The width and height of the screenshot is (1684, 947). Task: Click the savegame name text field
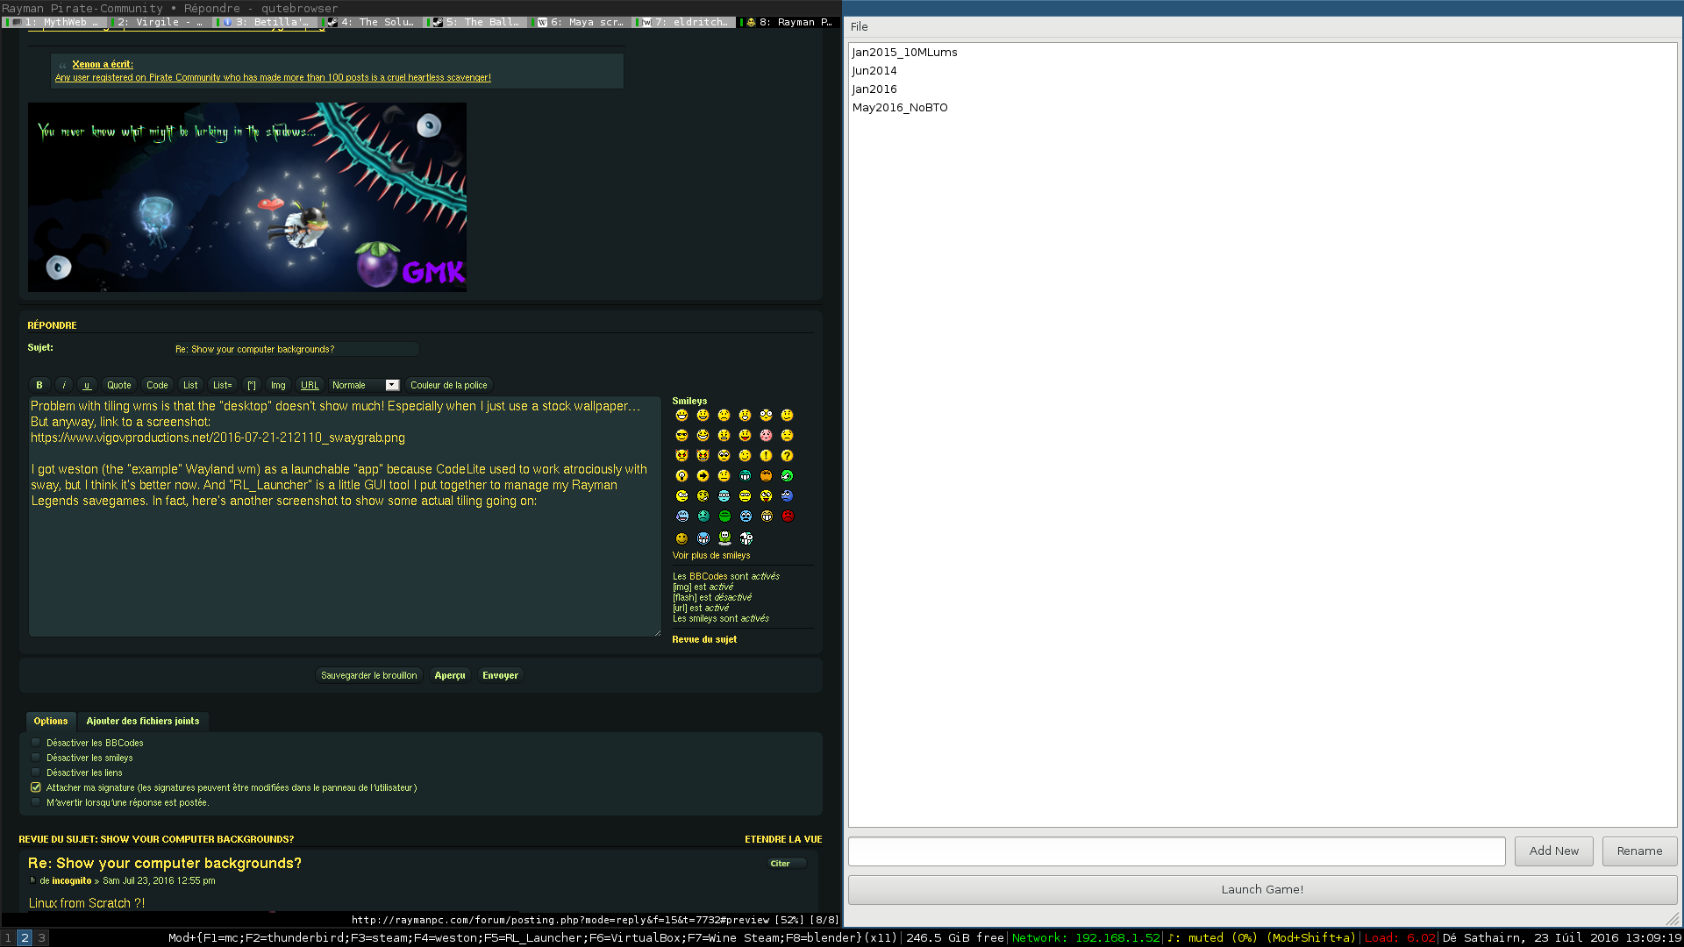click(1175, 851)
